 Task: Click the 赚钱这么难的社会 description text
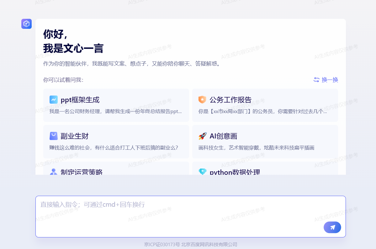[x=114, y=148]
